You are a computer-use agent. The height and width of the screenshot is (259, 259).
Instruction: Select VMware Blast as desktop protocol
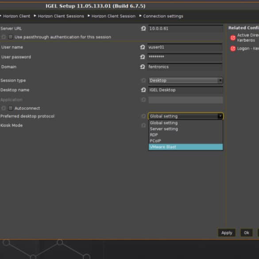(x=186, y=147)
